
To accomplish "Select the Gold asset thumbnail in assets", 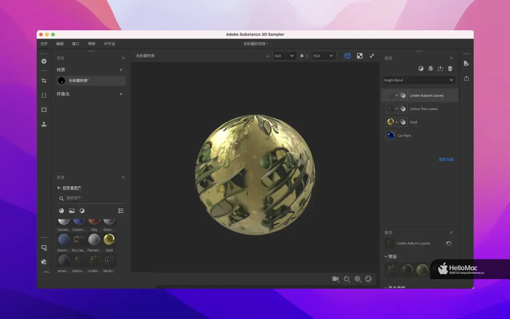I will [x=109, y=239].
